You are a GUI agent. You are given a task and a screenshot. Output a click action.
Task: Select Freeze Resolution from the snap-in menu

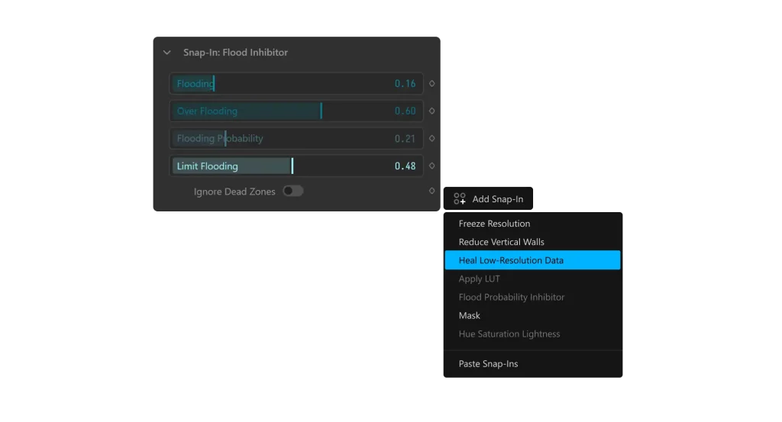(x=494, y=224)
